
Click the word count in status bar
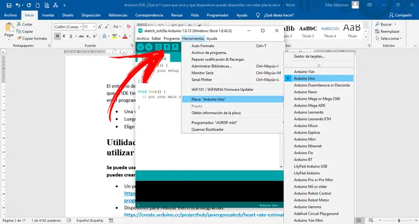46,220
